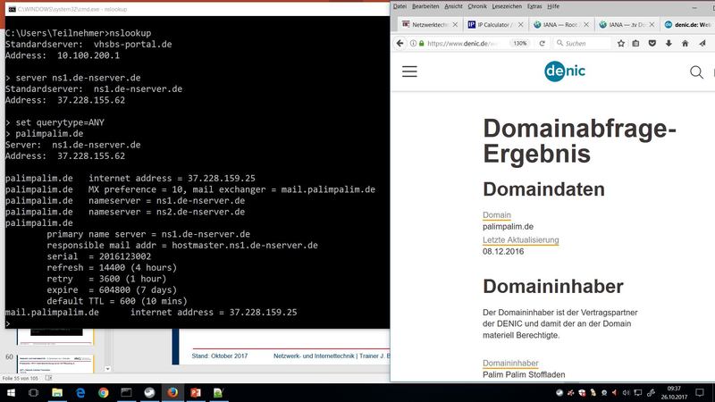Close the IANA Root tab
715x402 pixels.
[586, 25]
